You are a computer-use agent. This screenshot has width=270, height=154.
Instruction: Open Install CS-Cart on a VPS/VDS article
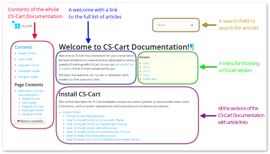98,132
